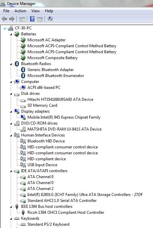Click the IEEE 1394 Bus host controllers icon
The width and height of the screenshot is (153, 228).
[x=17, y=207]
